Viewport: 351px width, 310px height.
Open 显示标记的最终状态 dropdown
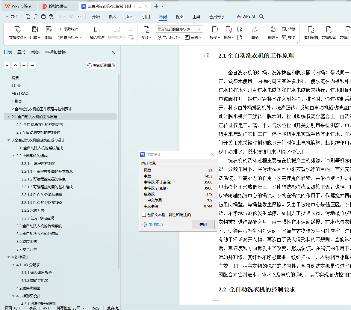click(179, 29)
